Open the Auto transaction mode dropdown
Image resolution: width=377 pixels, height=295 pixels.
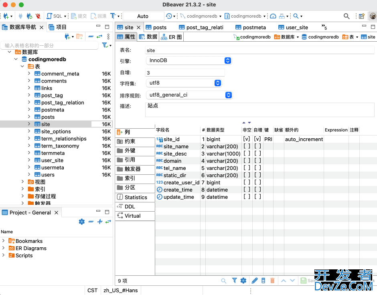tap(143, 16)
